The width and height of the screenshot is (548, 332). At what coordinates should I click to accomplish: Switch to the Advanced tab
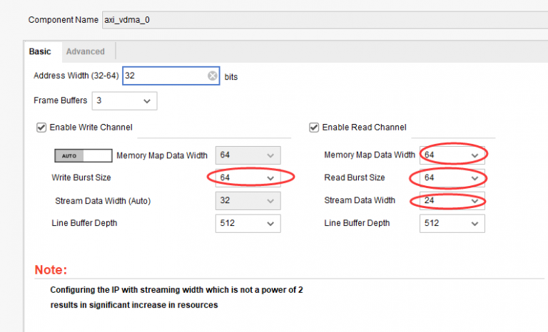click(85, 51)
